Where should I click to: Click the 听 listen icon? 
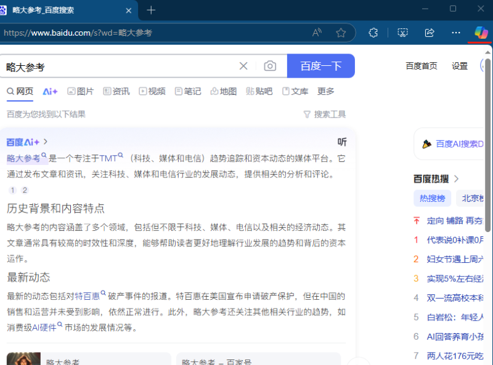[343, 142]
